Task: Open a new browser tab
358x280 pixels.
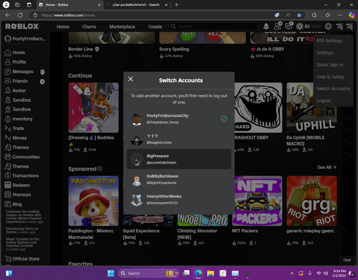Action: [176, 5]
